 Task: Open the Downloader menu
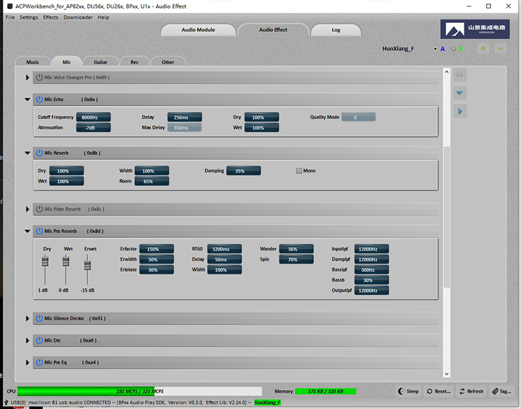pyautogui.click(x=77, y=18)
